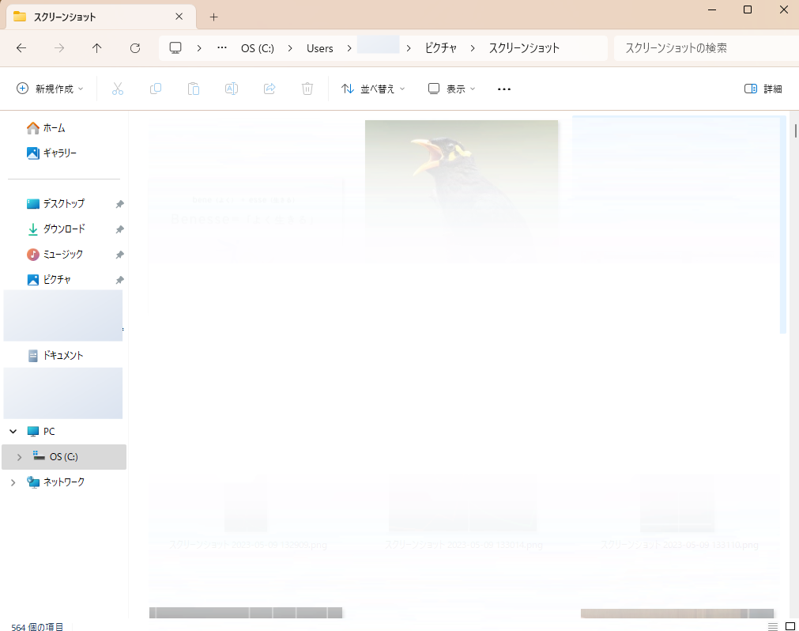Refresh the current folder view
Screen dimensions: 799x631
135,48
